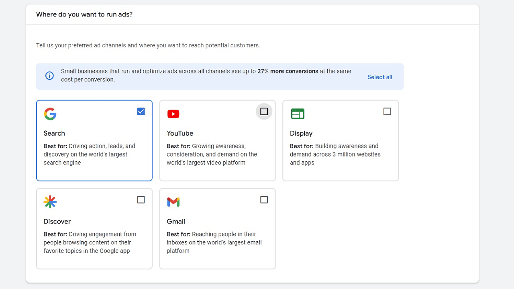Click the bold 27% more conversions text
Image resolution: width=514 pixels, height=289 pixels.
[x=288, y=71]
